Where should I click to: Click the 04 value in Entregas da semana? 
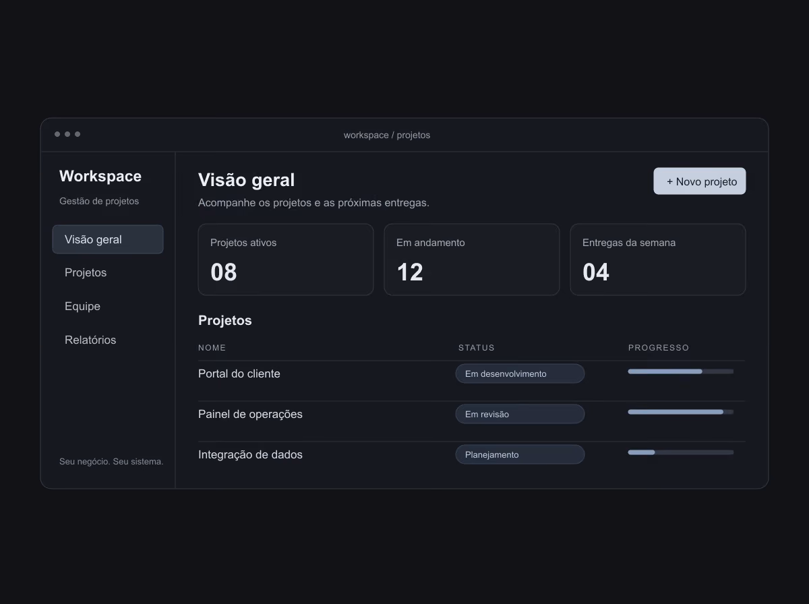point(596,272)
